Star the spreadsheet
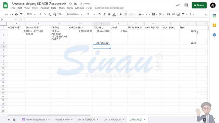 point(70,4)
